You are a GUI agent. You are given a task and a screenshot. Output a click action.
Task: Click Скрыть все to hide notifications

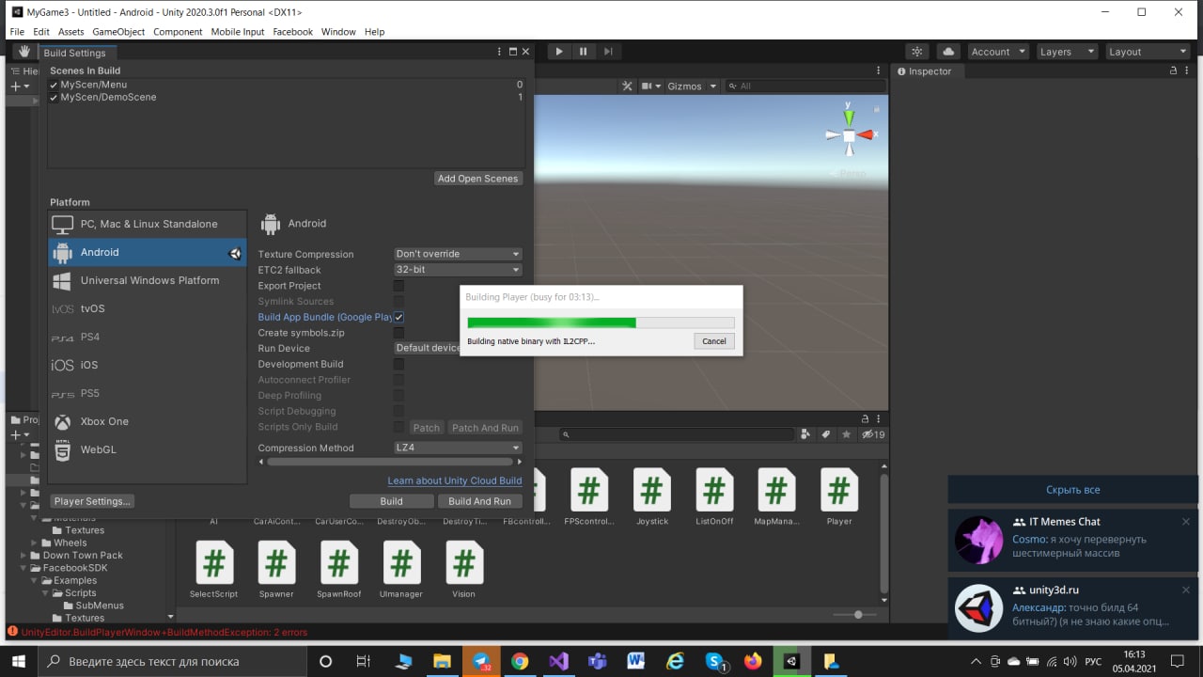point(1072,490)
